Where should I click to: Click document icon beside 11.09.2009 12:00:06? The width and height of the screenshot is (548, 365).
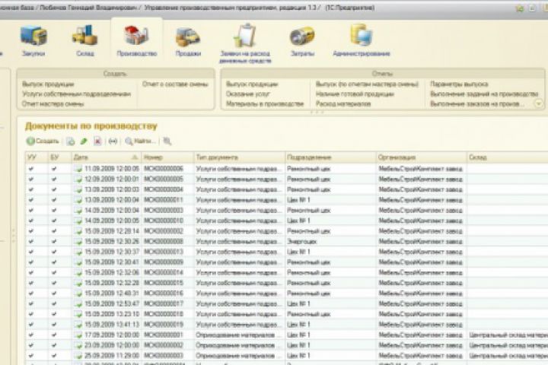click(x=78, y=169)
